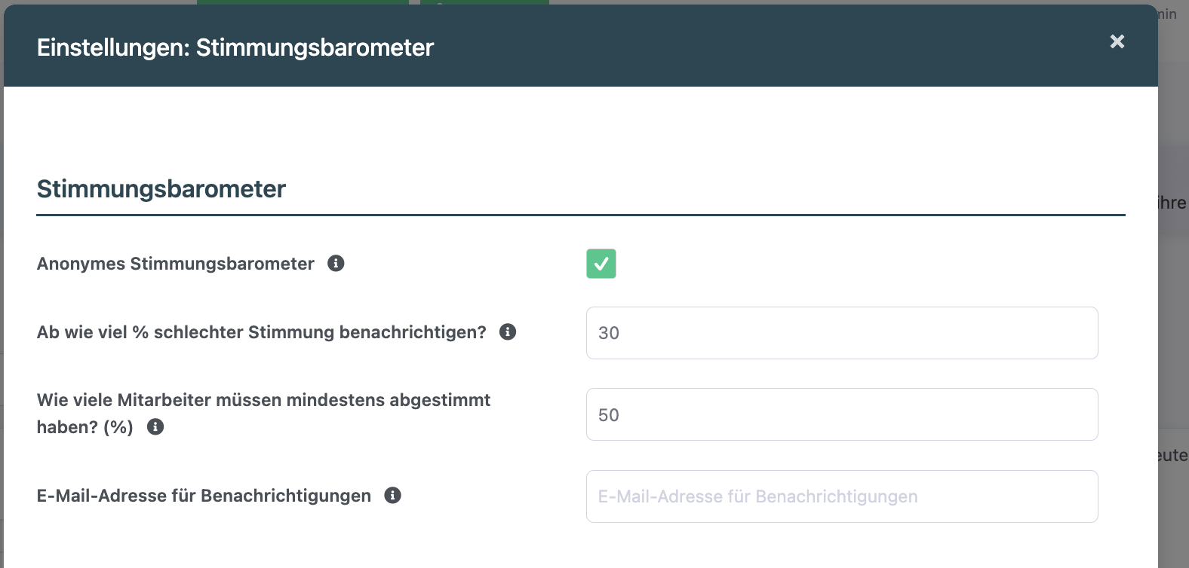This screenshot has height=568, width=1189.
Task: Show info for schlechter Stimmung threshold
Action: point(508,332)
